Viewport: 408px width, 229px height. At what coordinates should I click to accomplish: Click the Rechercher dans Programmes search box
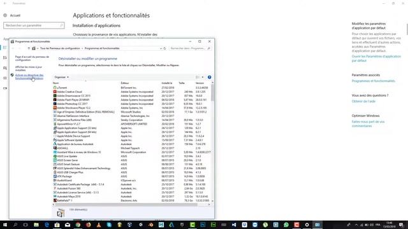(x=190, y=48)
